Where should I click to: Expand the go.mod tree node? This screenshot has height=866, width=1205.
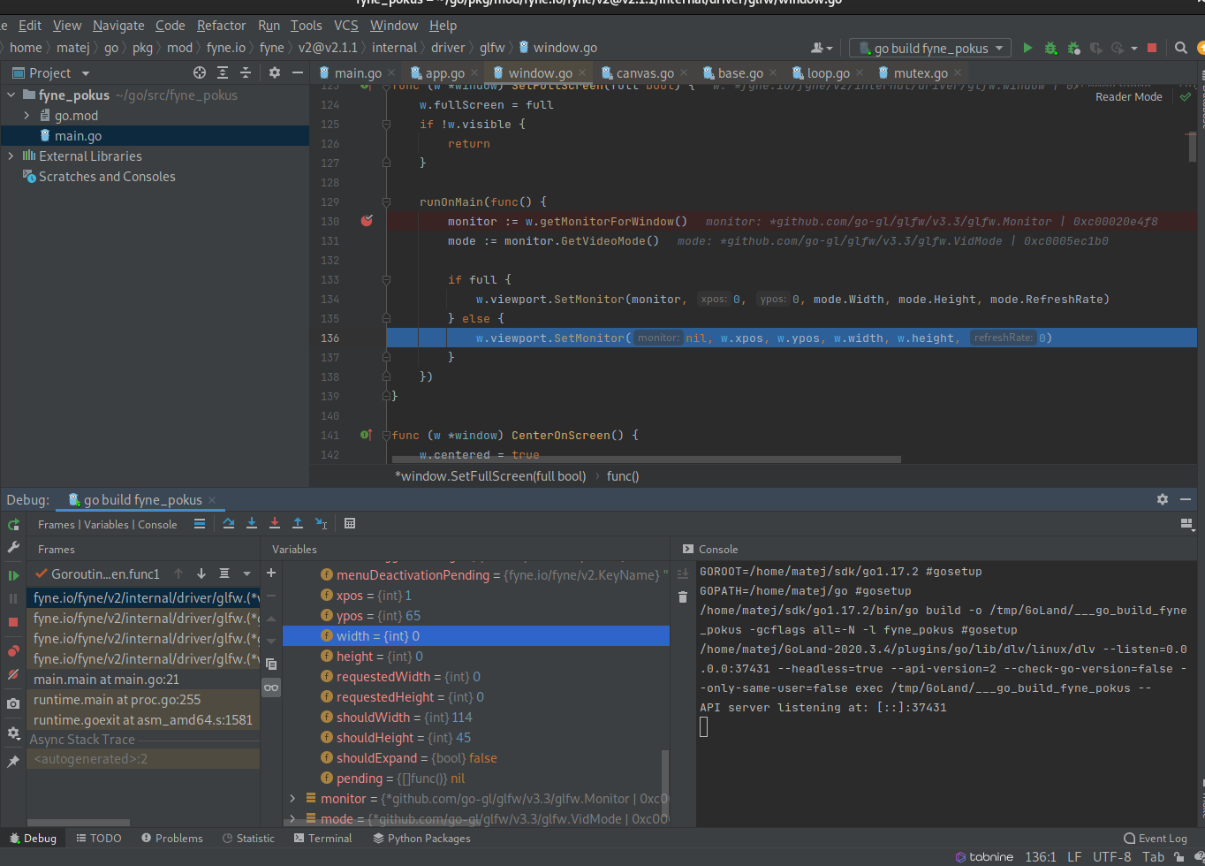pos(27,115)
